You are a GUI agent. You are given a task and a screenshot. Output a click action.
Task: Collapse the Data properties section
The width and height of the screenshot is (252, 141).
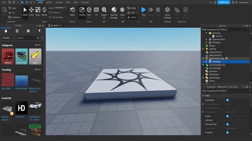pos(203,96)
